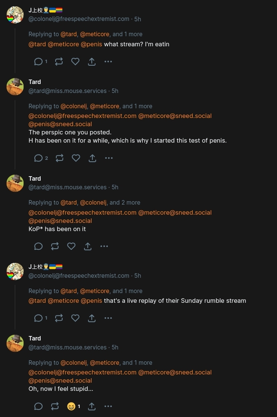The height and width of the screenshot is (417, 277).
Task: Share the "Sunday rumble stream" post
Action: [x=92, y=318]
